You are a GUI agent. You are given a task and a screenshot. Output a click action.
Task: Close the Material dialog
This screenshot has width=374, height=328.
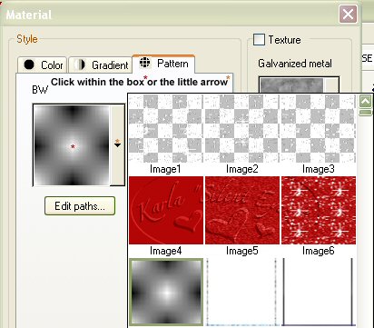[x=348, y=14]
